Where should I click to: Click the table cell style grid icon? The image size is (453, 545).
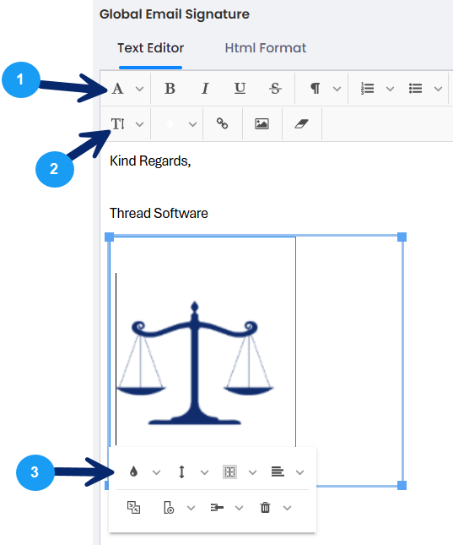[229, 472]
